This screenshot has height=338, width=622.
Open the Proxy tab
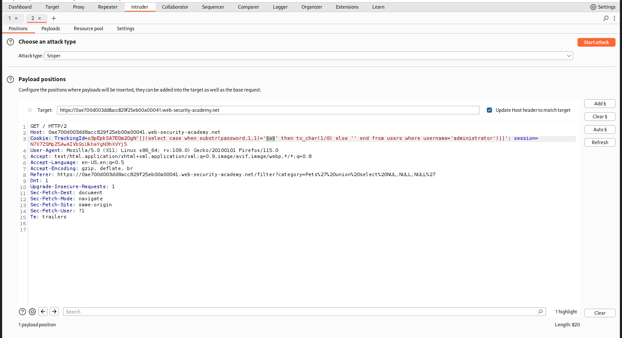(79, 7)
